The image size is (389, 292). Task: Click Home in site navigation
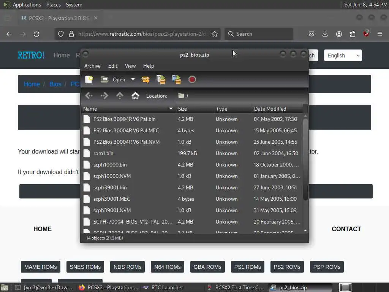tap(62, 55)
